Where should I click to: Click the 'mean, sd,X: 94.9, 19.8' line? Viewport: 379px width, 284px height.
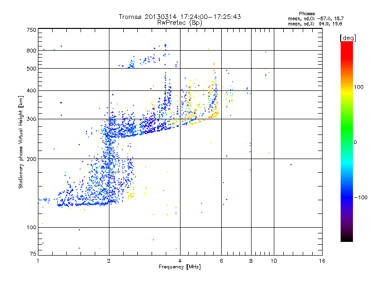315,24
